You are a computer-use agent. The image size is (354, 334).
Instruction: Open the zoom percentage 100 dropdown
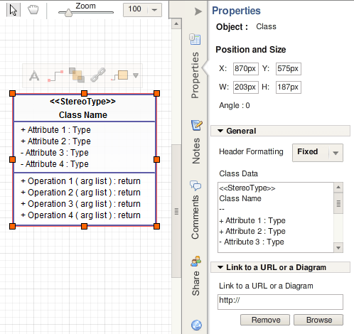(x=154, y=10)
